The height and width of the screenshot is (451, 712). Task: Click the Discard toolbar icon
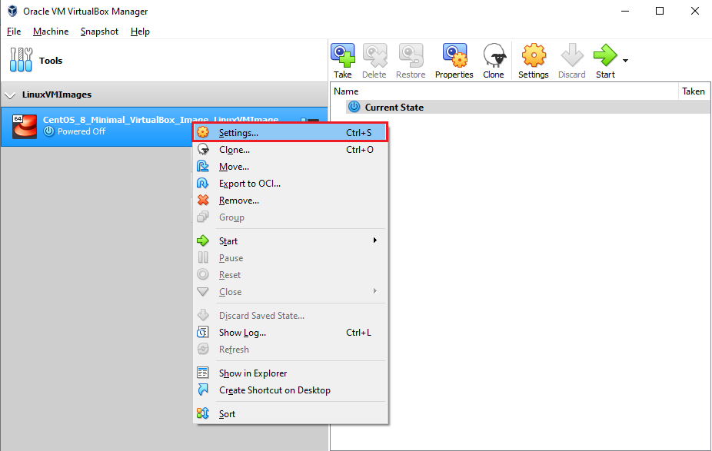click(572, 61)
